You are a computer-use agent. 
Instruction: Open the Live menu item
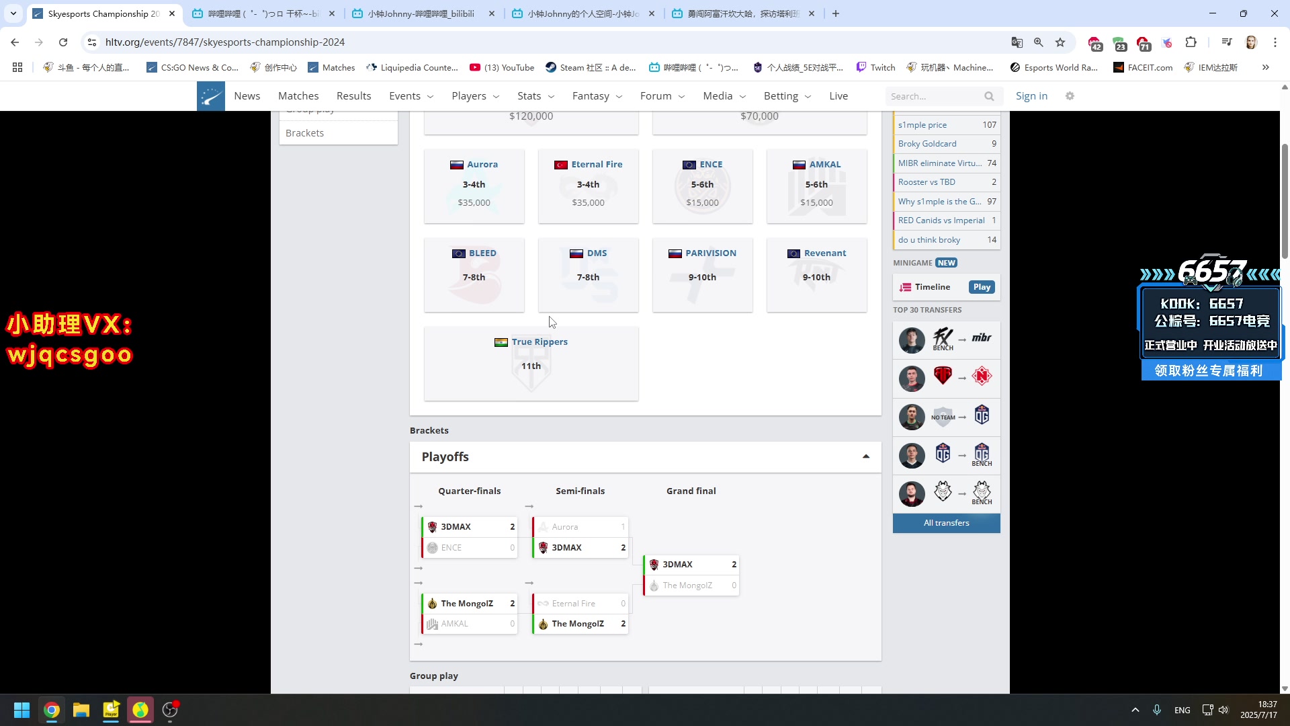coord(838,96)
